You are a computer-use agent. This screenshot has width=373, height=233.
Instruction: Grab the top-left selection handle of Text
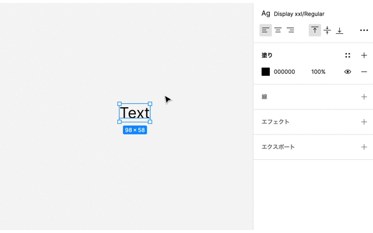click(119, 104)
